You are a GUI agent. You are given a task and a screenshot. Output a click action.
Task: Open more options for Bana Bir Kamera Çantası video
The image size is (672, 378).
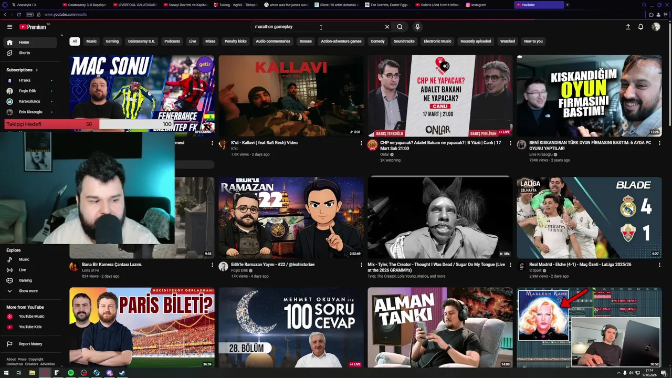[212, 265]
